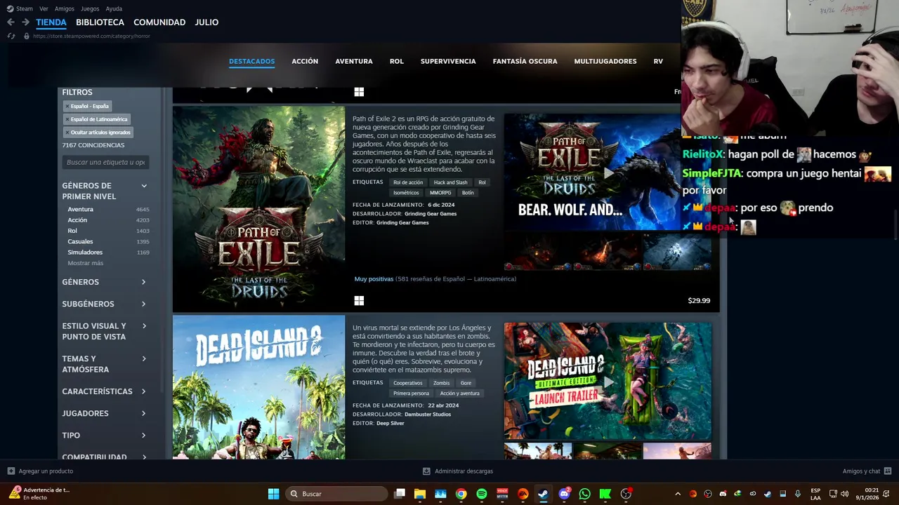Open File Explorer from the taskbar
The image size is (899, 505).
(420, 494)
